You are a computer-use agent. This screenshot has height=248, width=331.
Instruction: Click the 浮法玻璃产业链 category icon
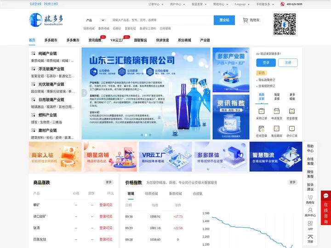tap(33, 69)
